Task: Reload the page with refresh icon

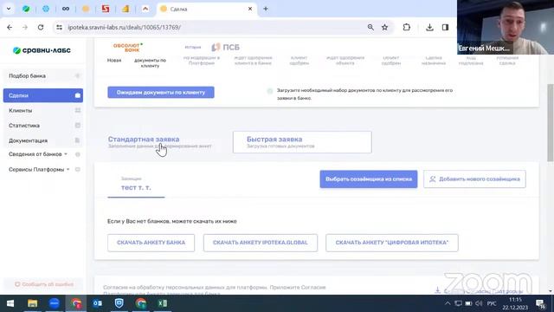Action: (41, 27)
